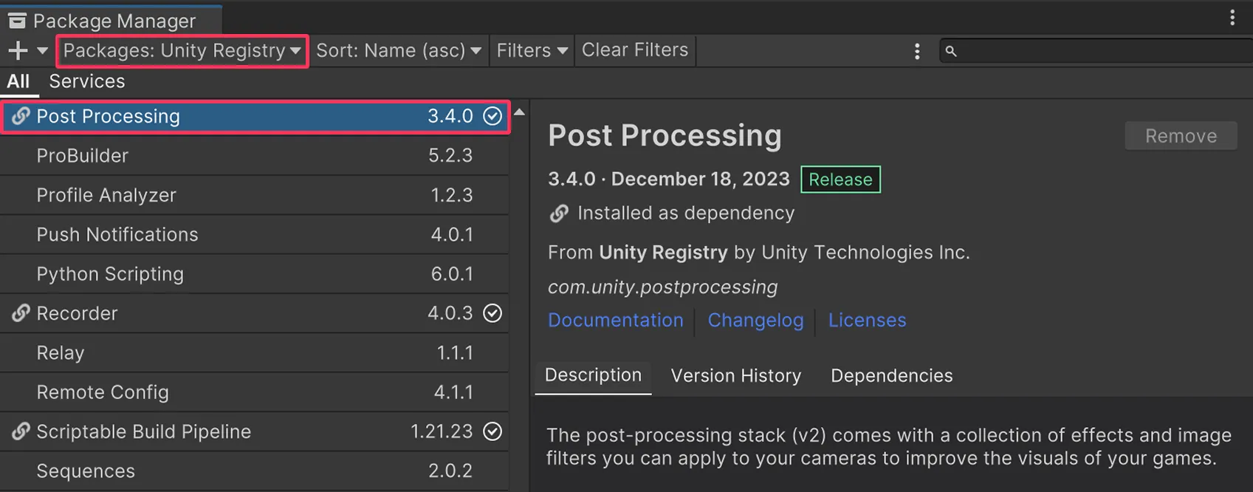Click the plus add package icon
This screenshot has height=492, width=1253.
18,51
